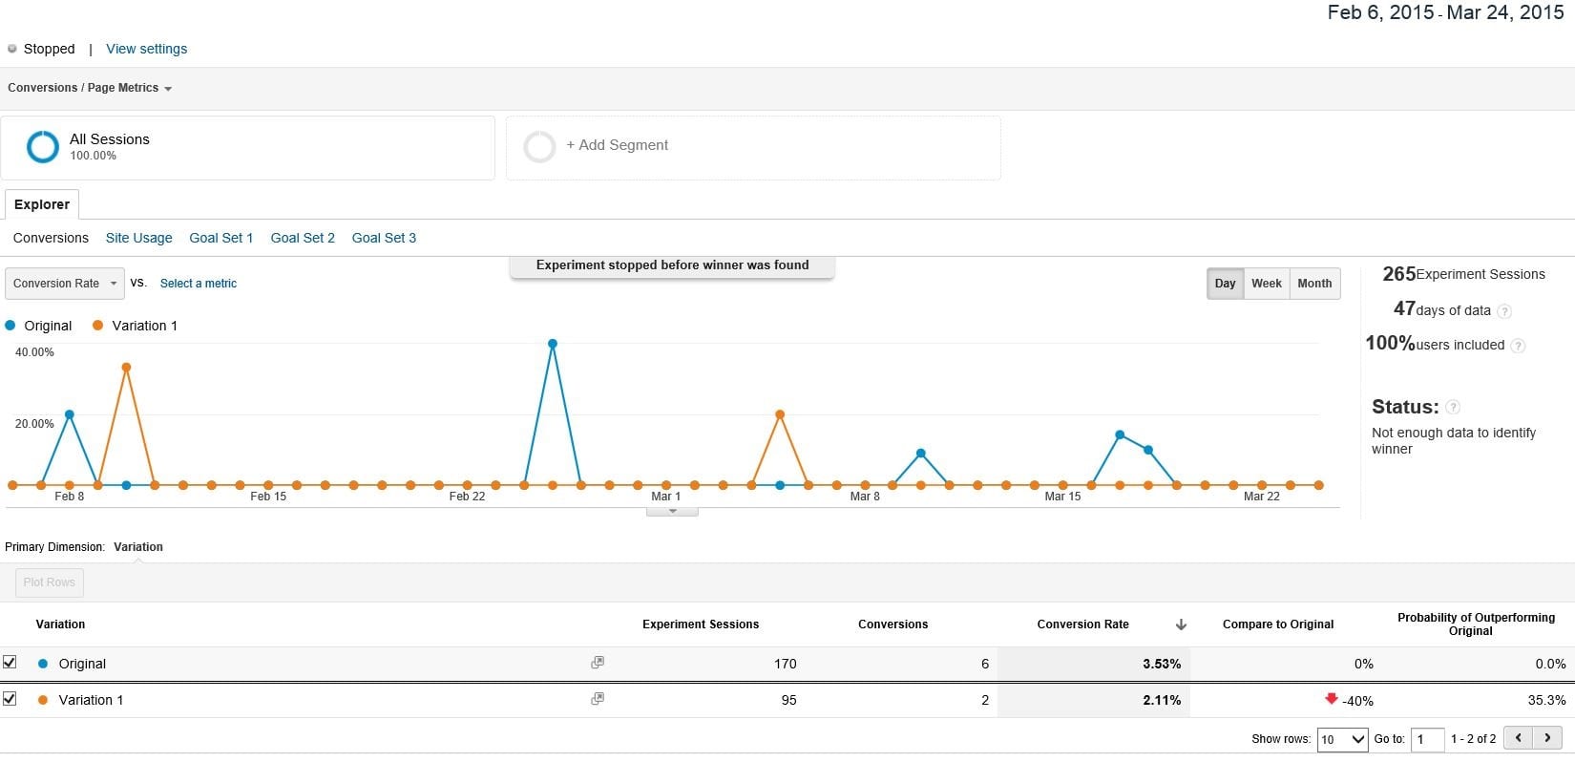Open the Explorer tab
This screenshot has width=1575, height=762.
42,204
